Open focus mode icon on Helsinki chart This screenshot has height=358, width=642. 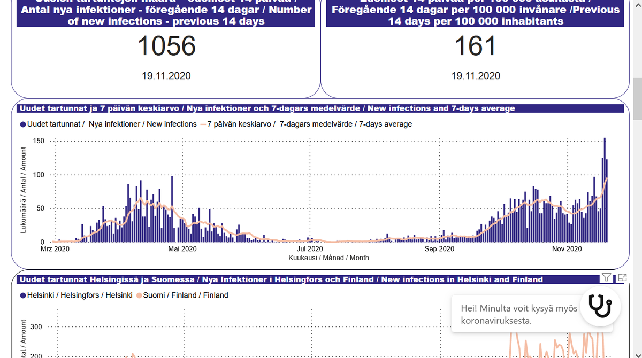click(x=622, y=277)
